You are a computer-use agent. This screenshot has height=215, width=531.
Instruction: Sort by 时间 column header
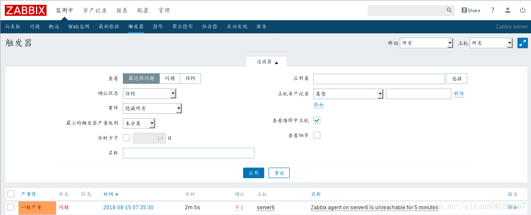pos(111,194)
